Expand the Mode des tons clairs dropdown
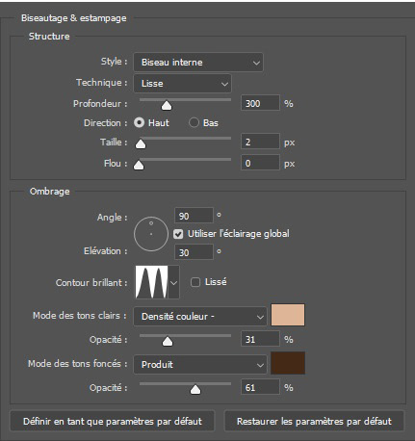 (x=200, y=317)
